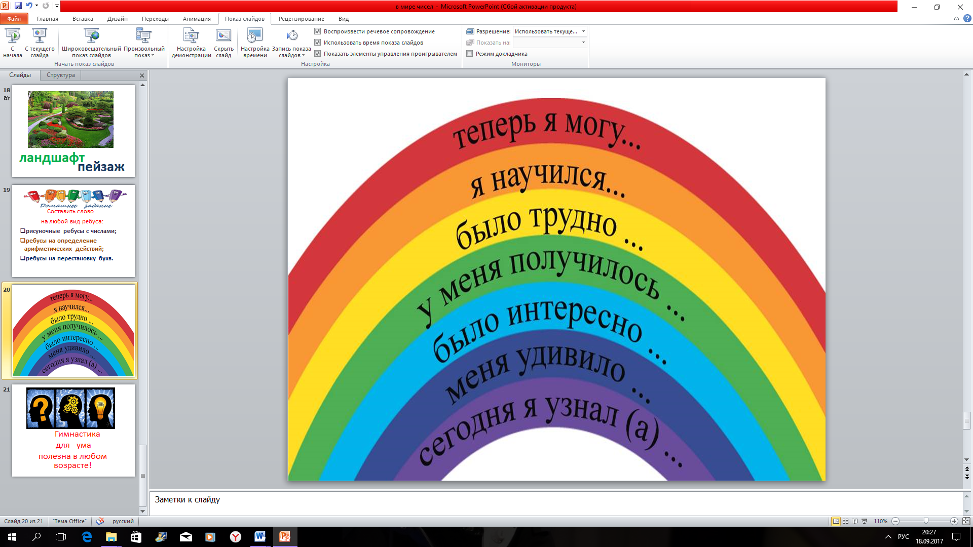Click scroll-up arrow of slide editor scrollbar
The image size is (973, 547).
click(967, 74)
